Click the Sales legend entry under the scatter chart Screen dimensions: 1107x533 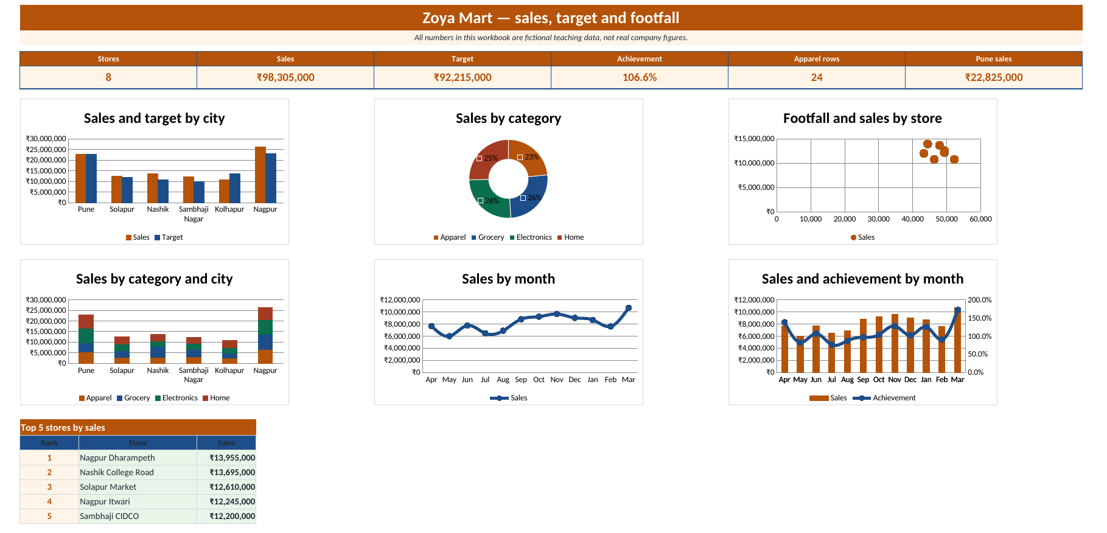(862, 237)
